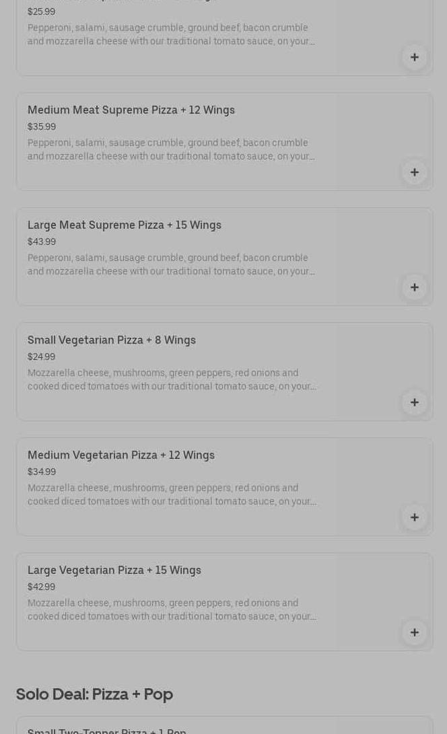Open Small Two-Topper Pizza + 1 Pop item

coord(107,730)
